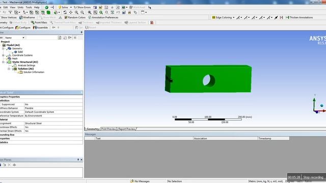Image resolution: width=326 pixels, height=183 pixels.
Task: Click the red edge vertices display icon
Action: (281, 17)
